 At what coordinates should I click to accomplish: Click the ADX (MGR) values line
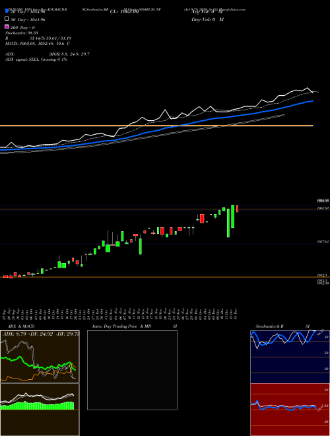(x=48, y=54)
